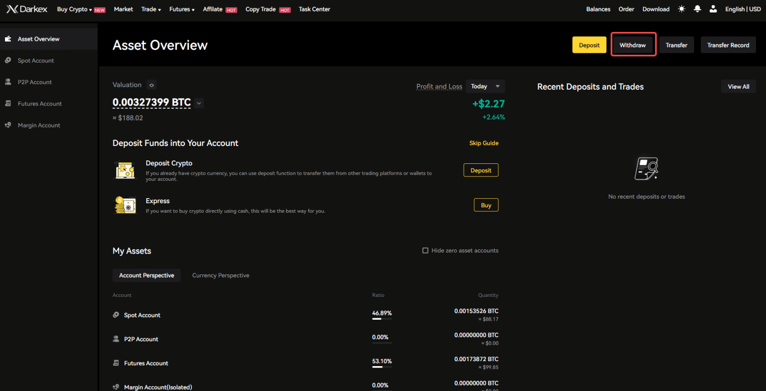766x391 pixels.
Task: Click the Darkex logo
Action: tap(26, 8)
